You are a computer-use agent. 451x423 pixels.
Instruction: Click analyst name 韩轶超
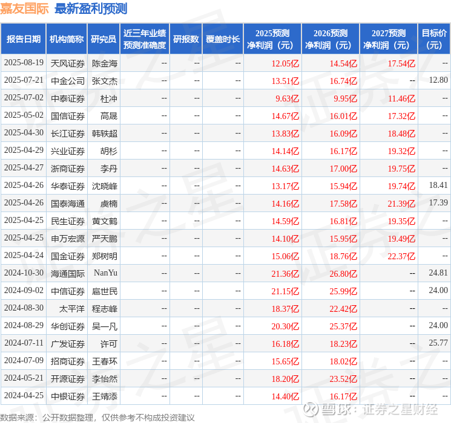click(105, 134)
